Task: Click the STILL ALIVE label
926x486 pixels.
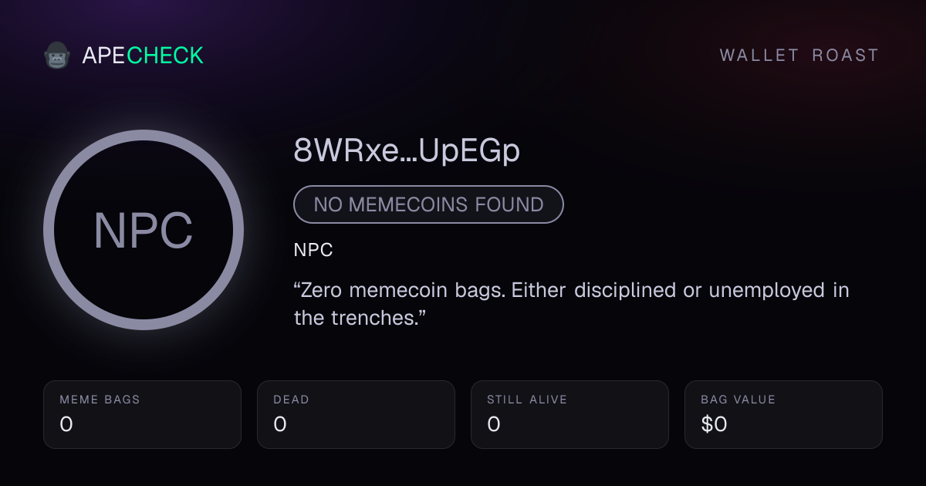Action: pyautogui.click(x=527, y=400)
